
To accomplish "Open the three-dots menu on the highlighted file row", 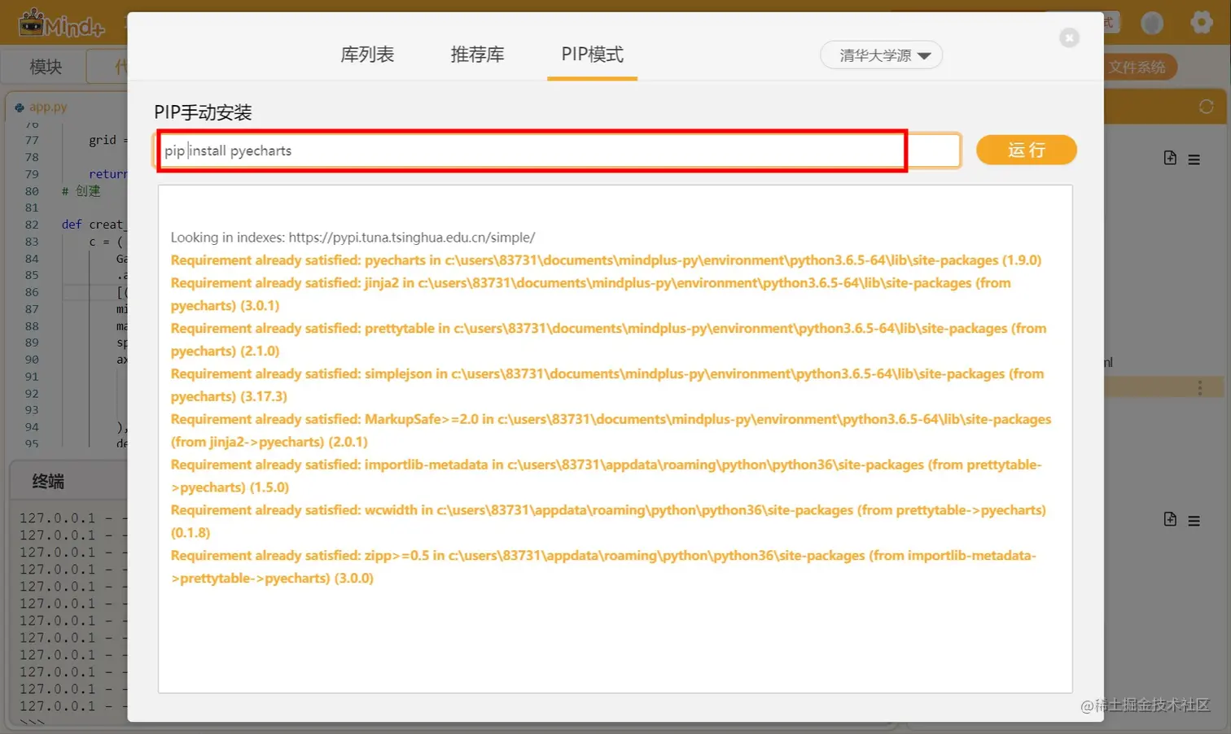I will tap(1199, 388).
